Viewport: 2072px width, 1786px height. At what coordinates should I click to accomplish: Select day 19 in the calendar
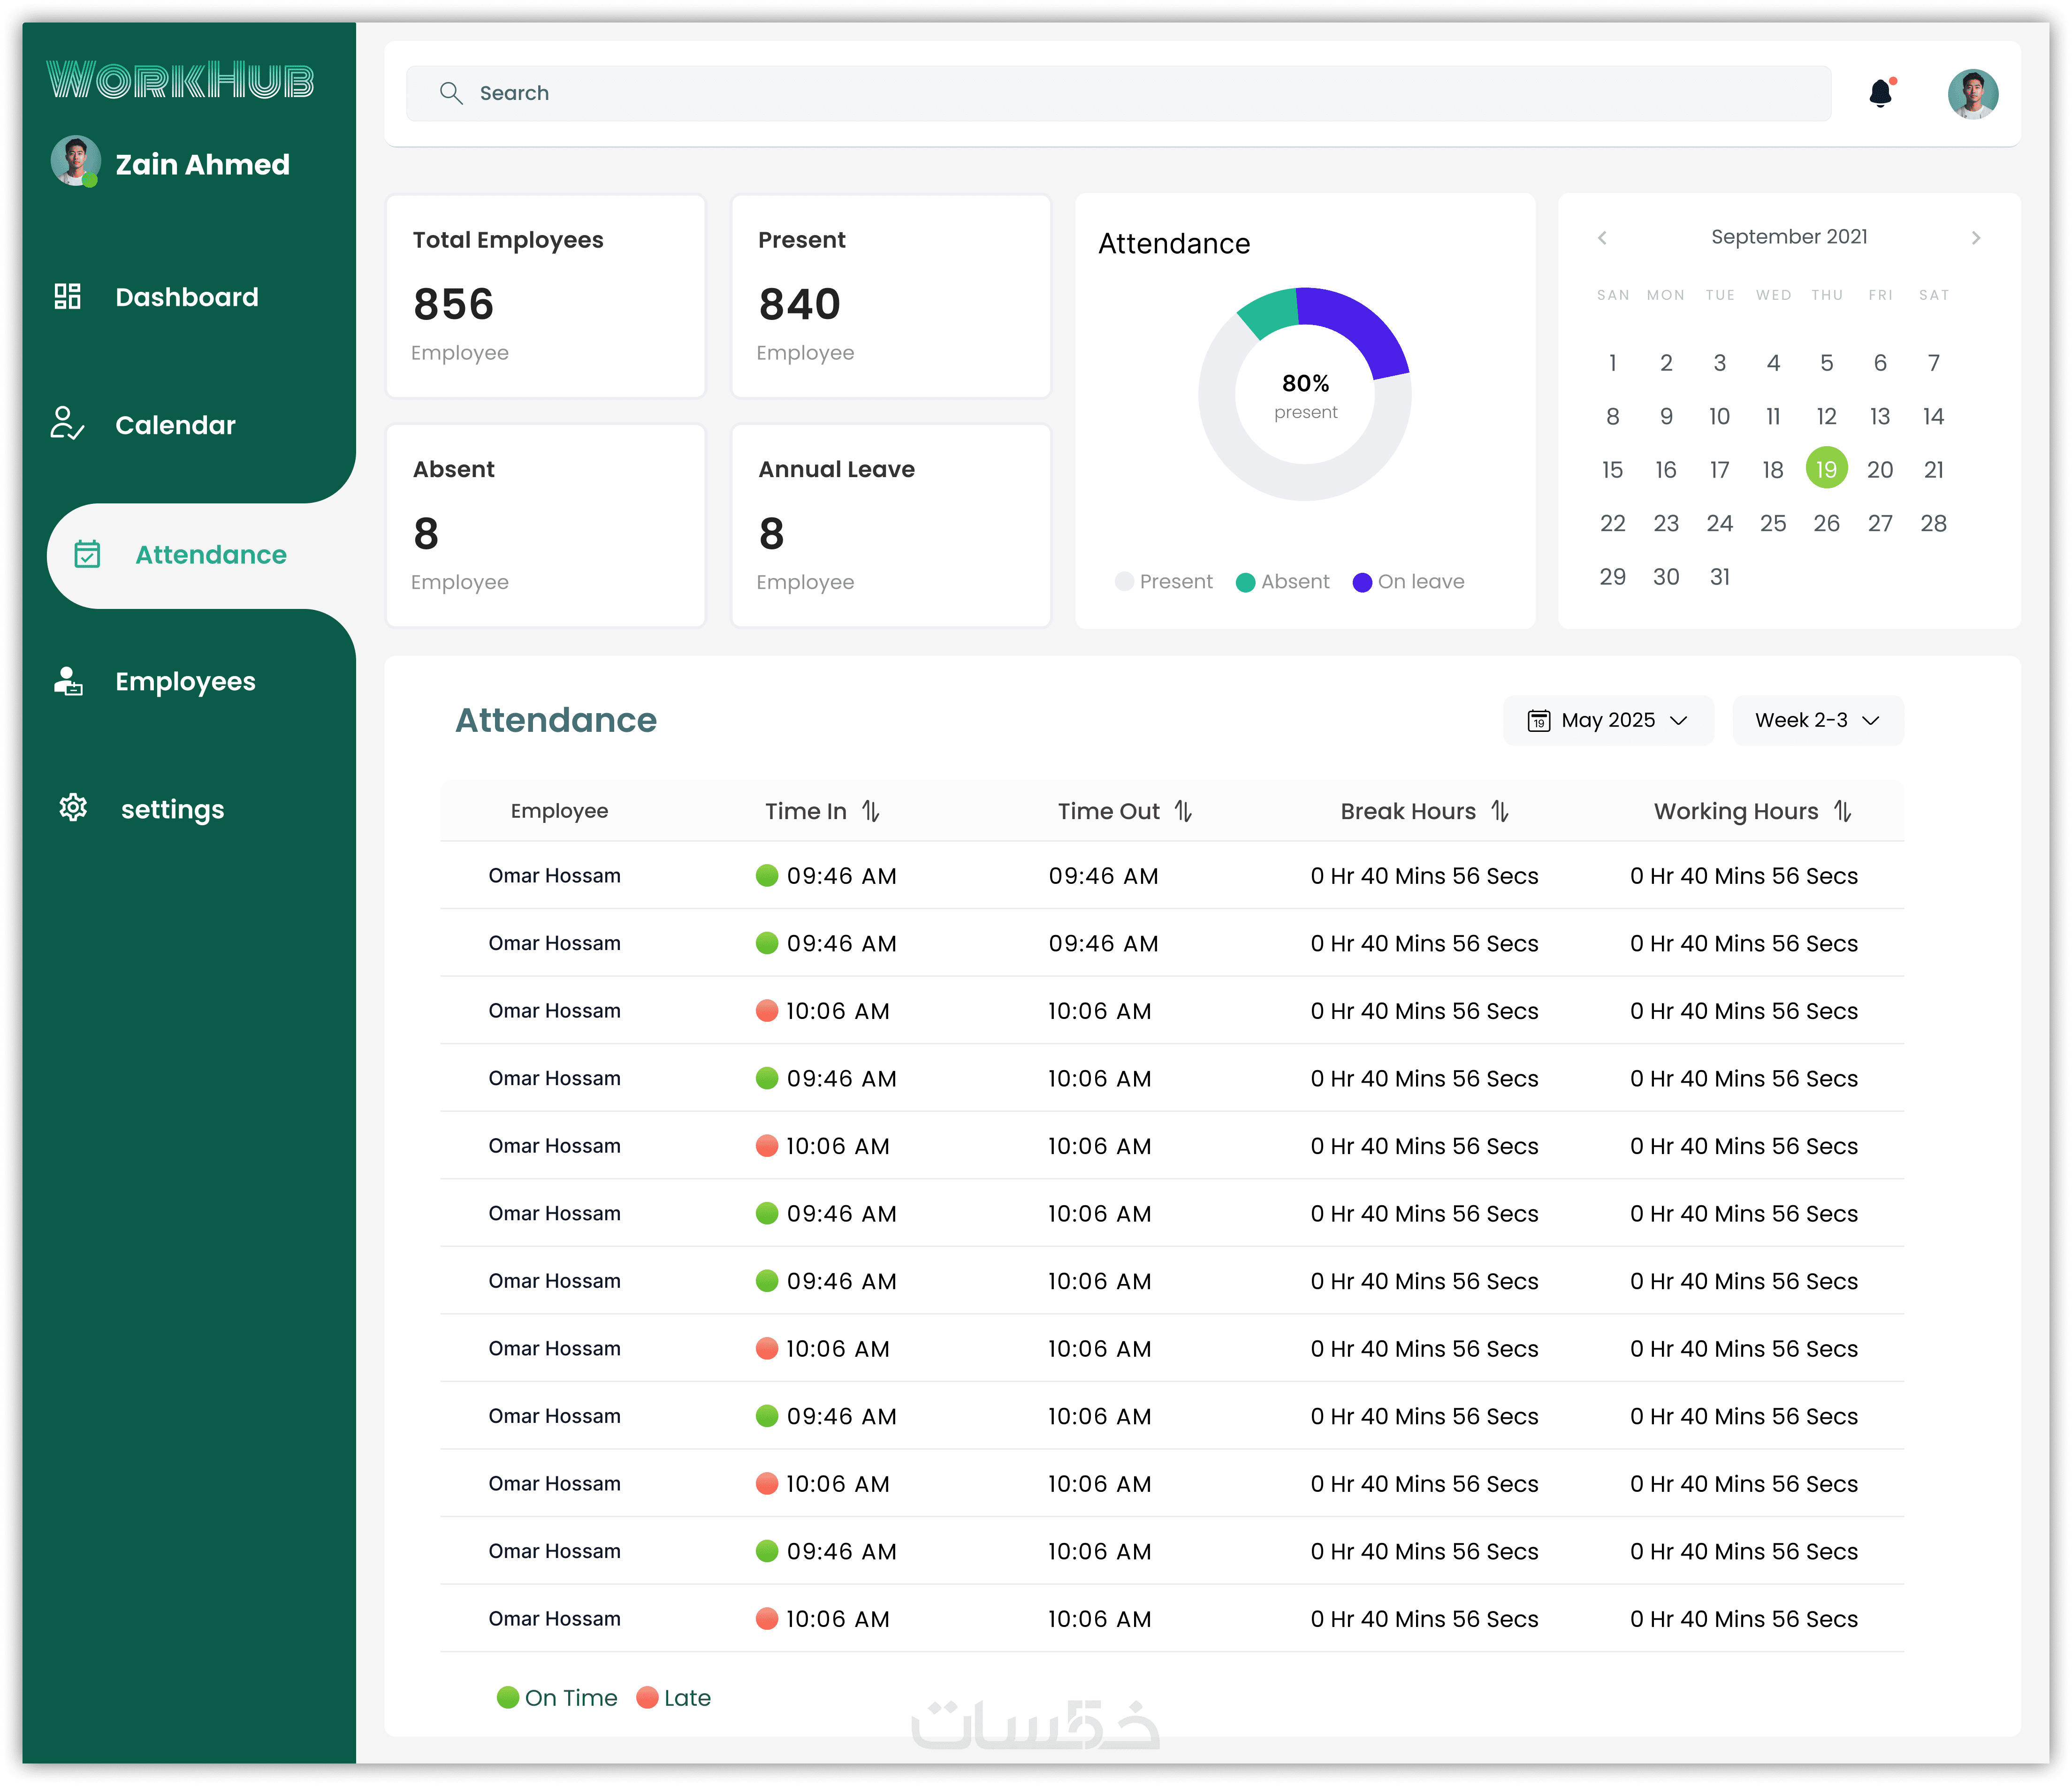[1826, 469]
